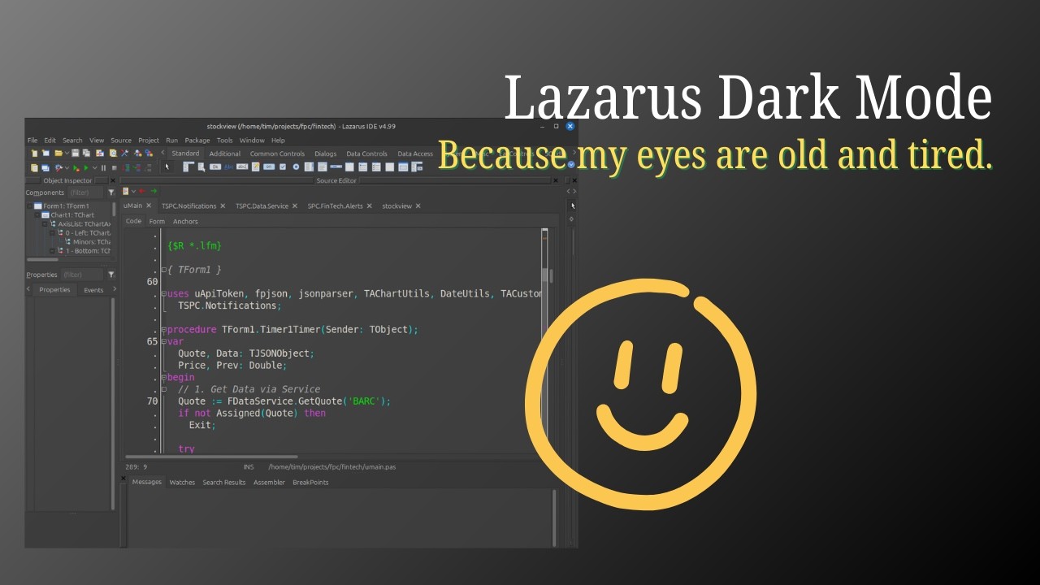This screenshot has height=585, width=1040.
Task: Switch to Dialogs palette tab
Action: (325, 154)
